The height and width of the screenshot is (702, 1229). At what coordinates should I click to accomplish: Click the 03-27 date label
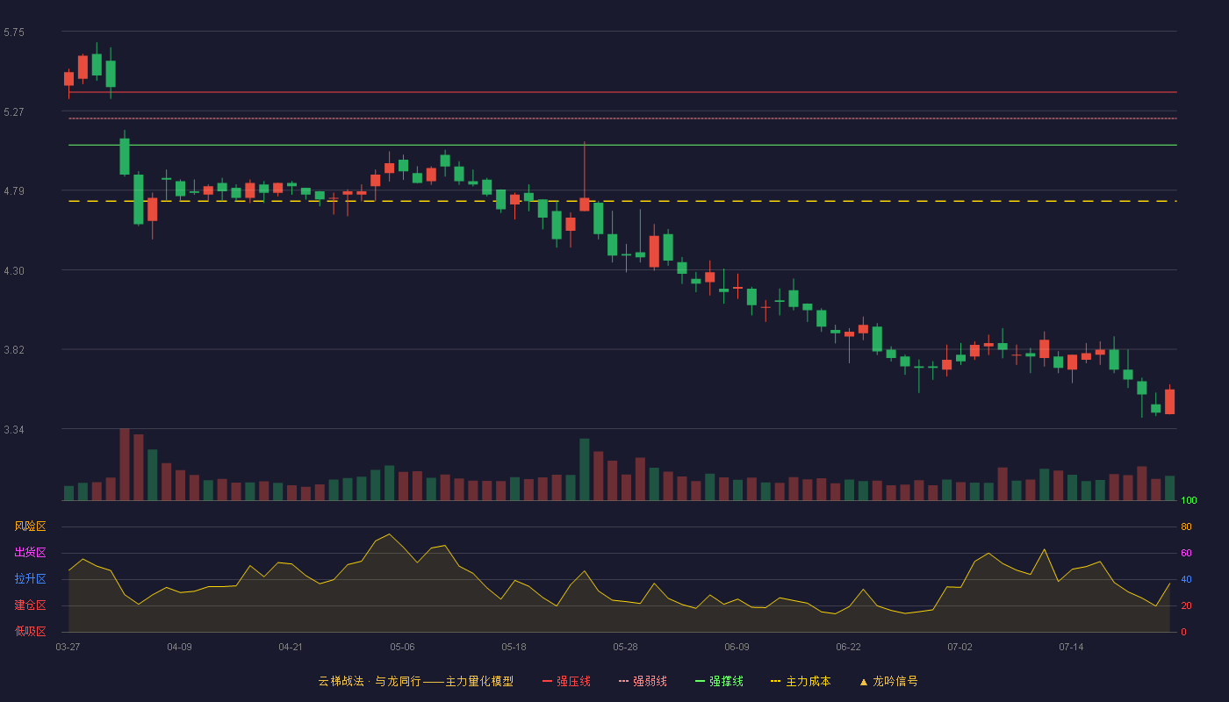[x=68, y=647]
